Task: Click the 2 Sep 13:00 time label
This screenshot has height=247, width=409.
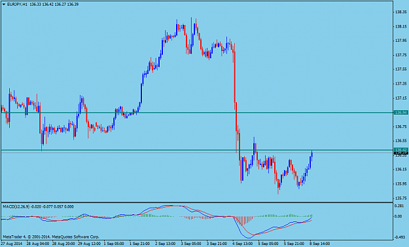Action: pyautogui.click(x=166, y=244)
